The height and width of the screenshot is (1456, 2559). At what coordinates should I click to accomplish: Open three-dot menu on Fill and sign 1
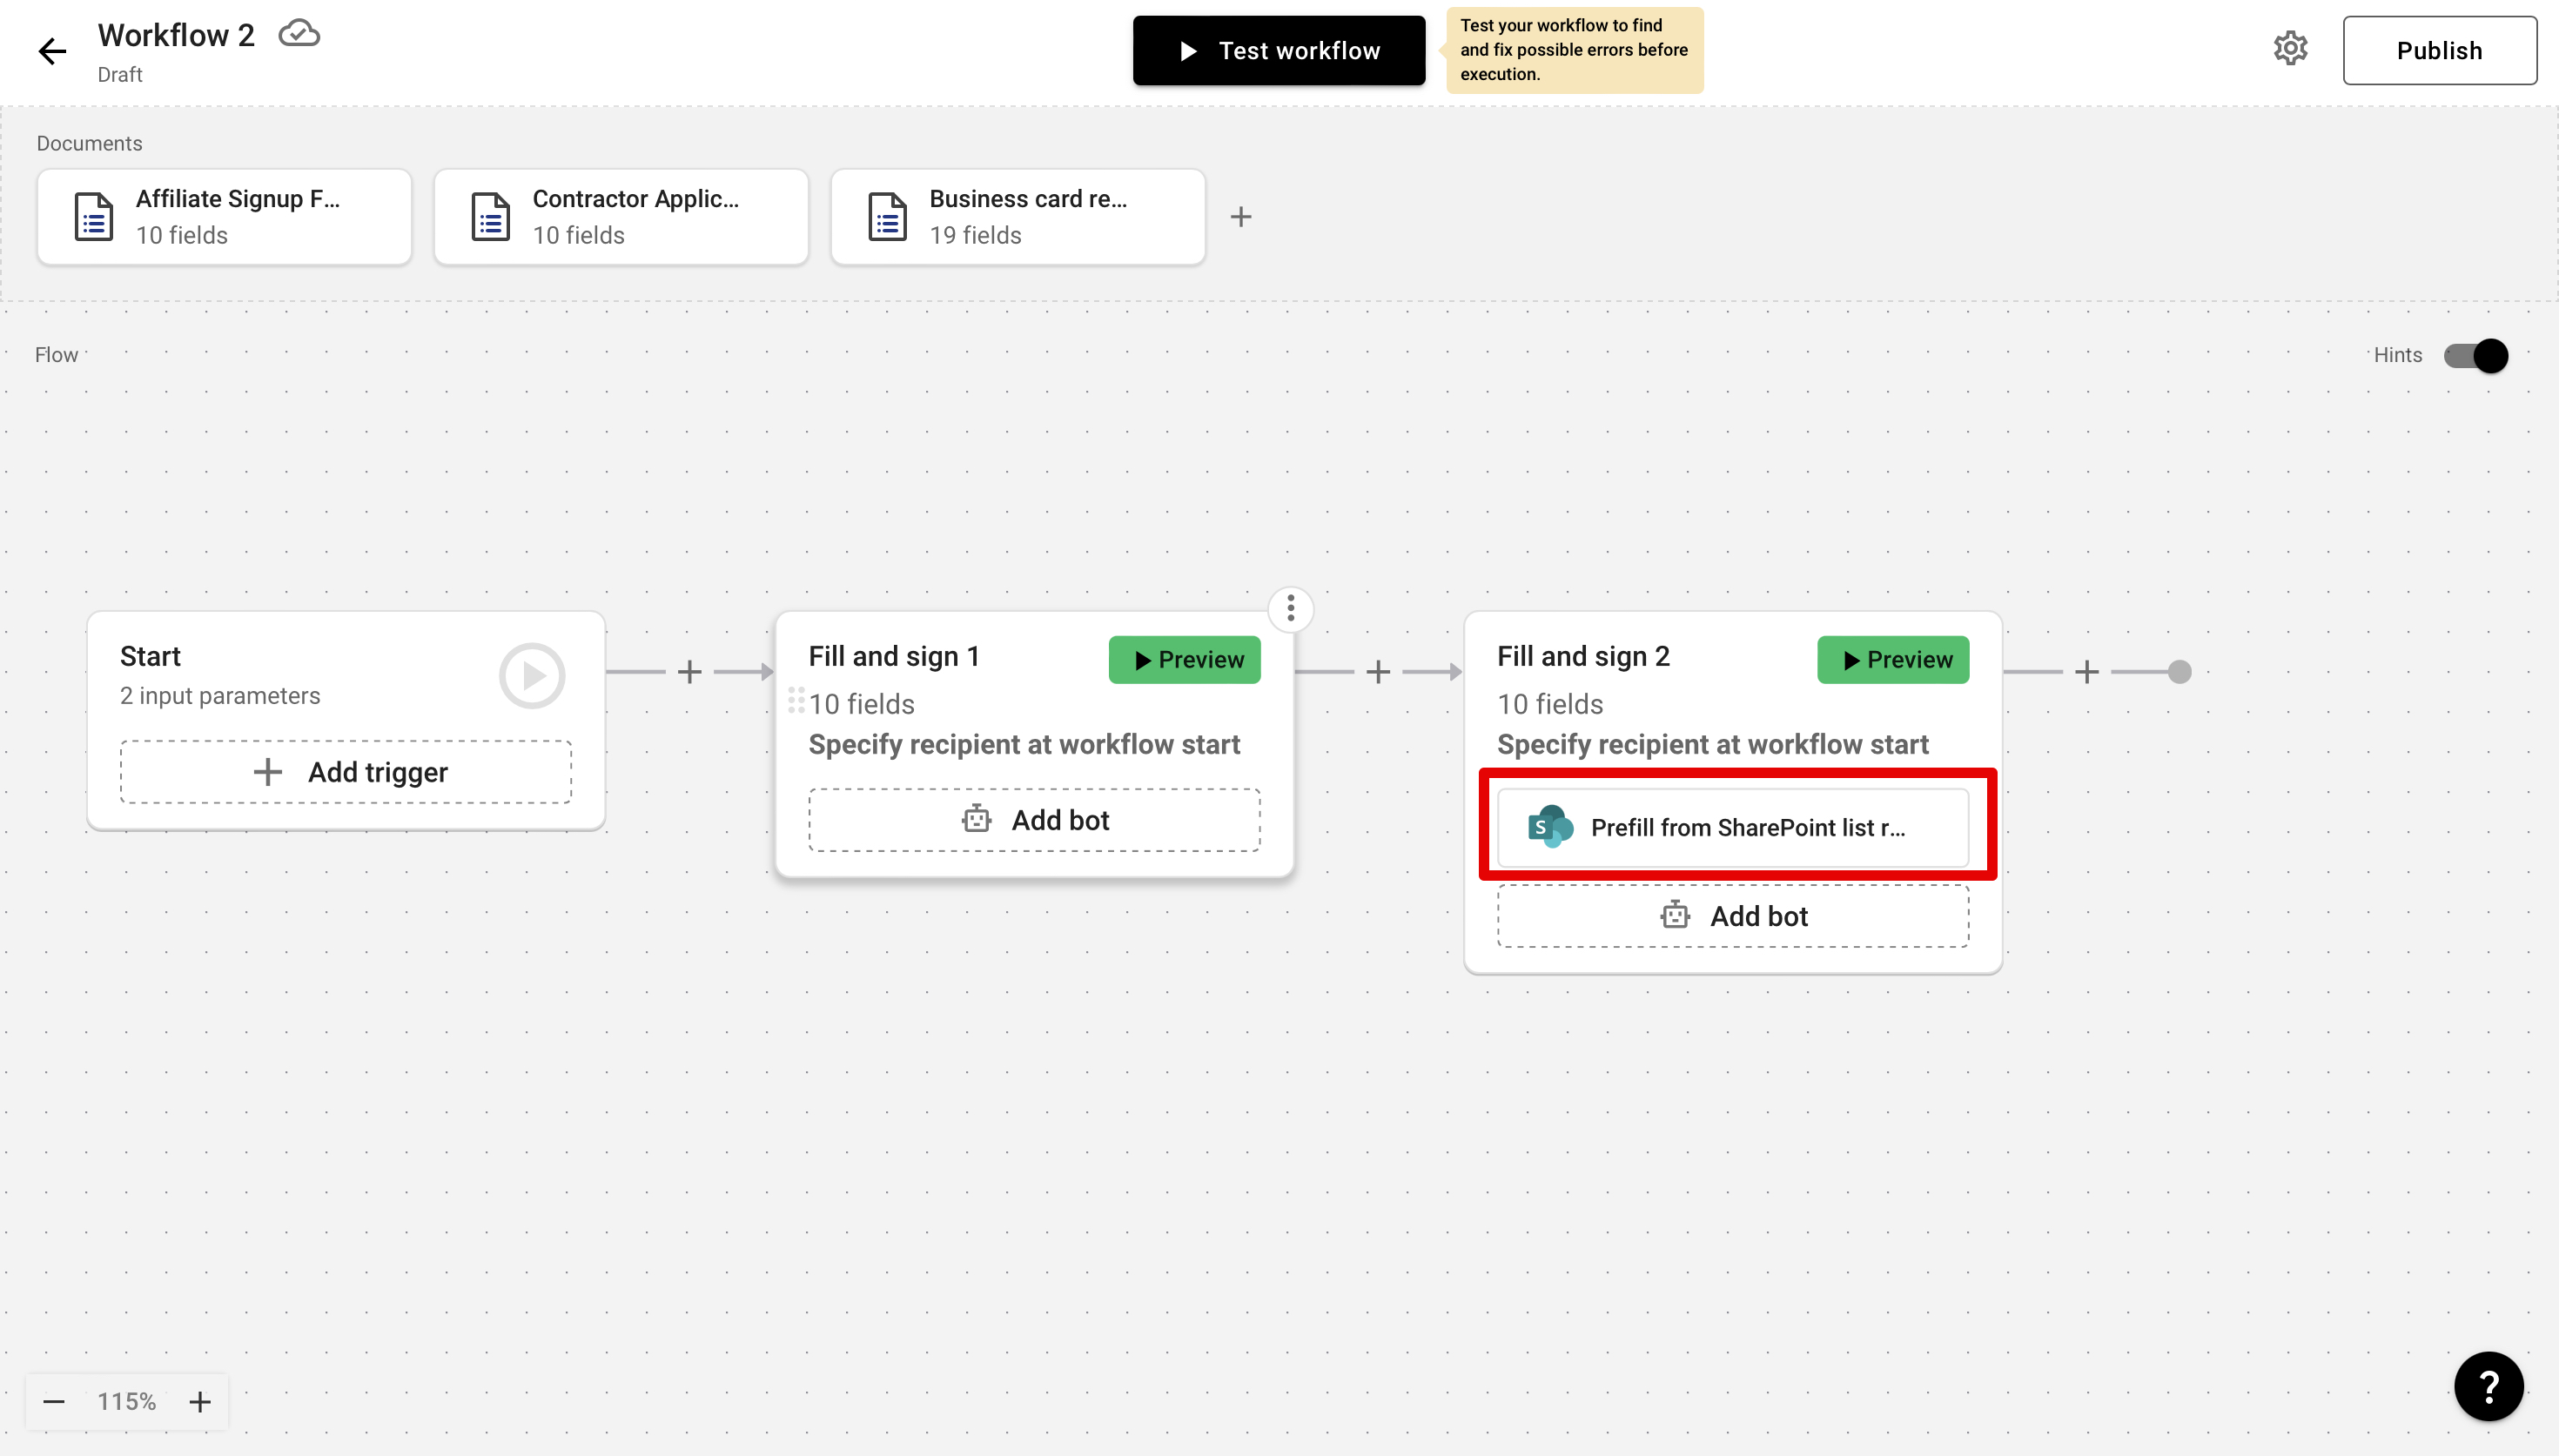point(1291,609)
